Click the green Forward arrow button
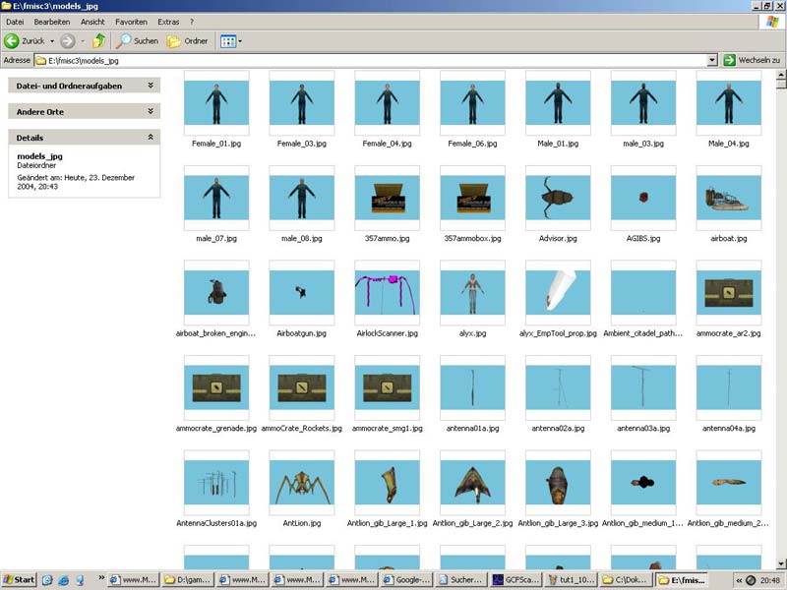Viewport: 787px width, 590px height. click(x=68, y=41)
